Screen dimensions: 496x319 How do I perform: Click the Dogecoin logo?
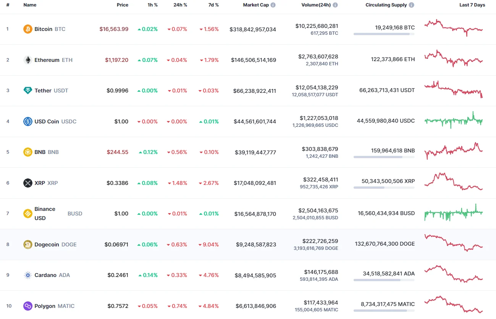pos(27,245)
